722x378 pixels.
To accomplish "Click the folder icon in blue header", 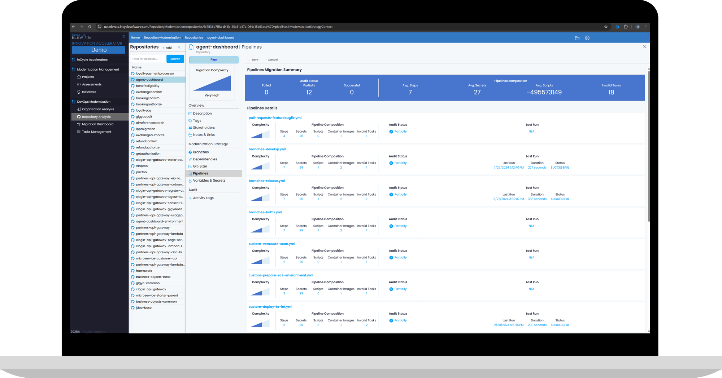I will click(577, 38).
